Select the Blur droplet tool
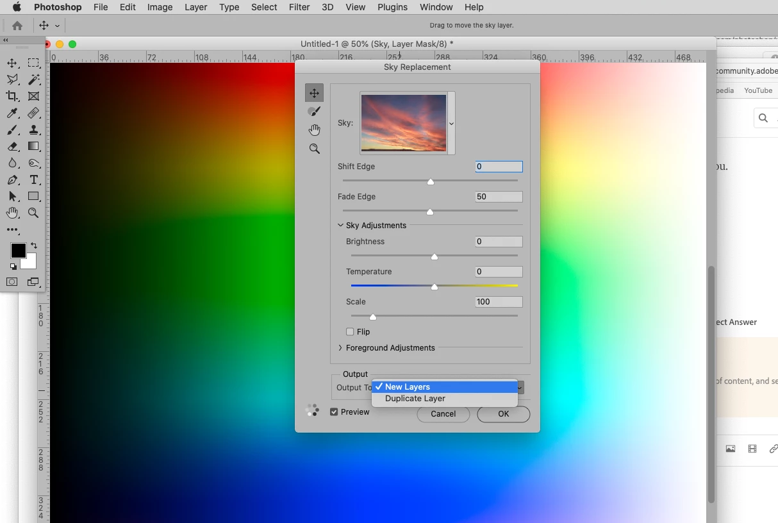The width and height of the screenshot is (778, 523). tap(12, 163)
